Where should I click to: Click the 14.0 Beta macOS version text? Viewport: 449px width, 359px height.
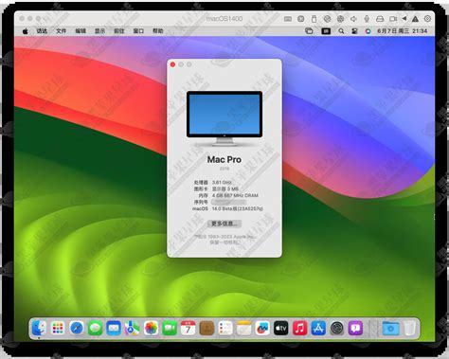238,208
